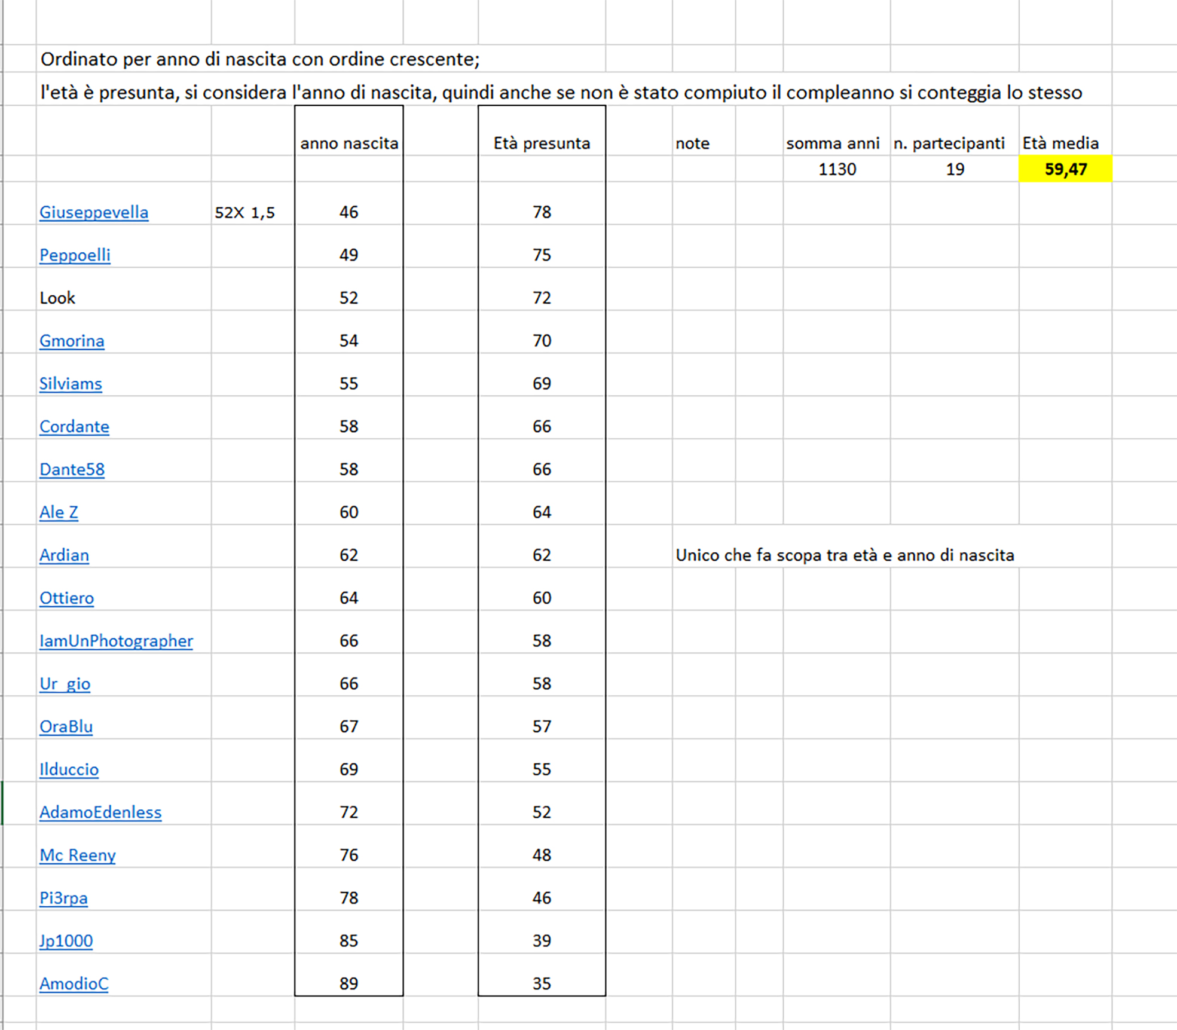Image resolution: width=1177 pixels, height=1030 pixels.
Task: Follow the Silviams hyperlink
Action: click(x=71, y=384)
